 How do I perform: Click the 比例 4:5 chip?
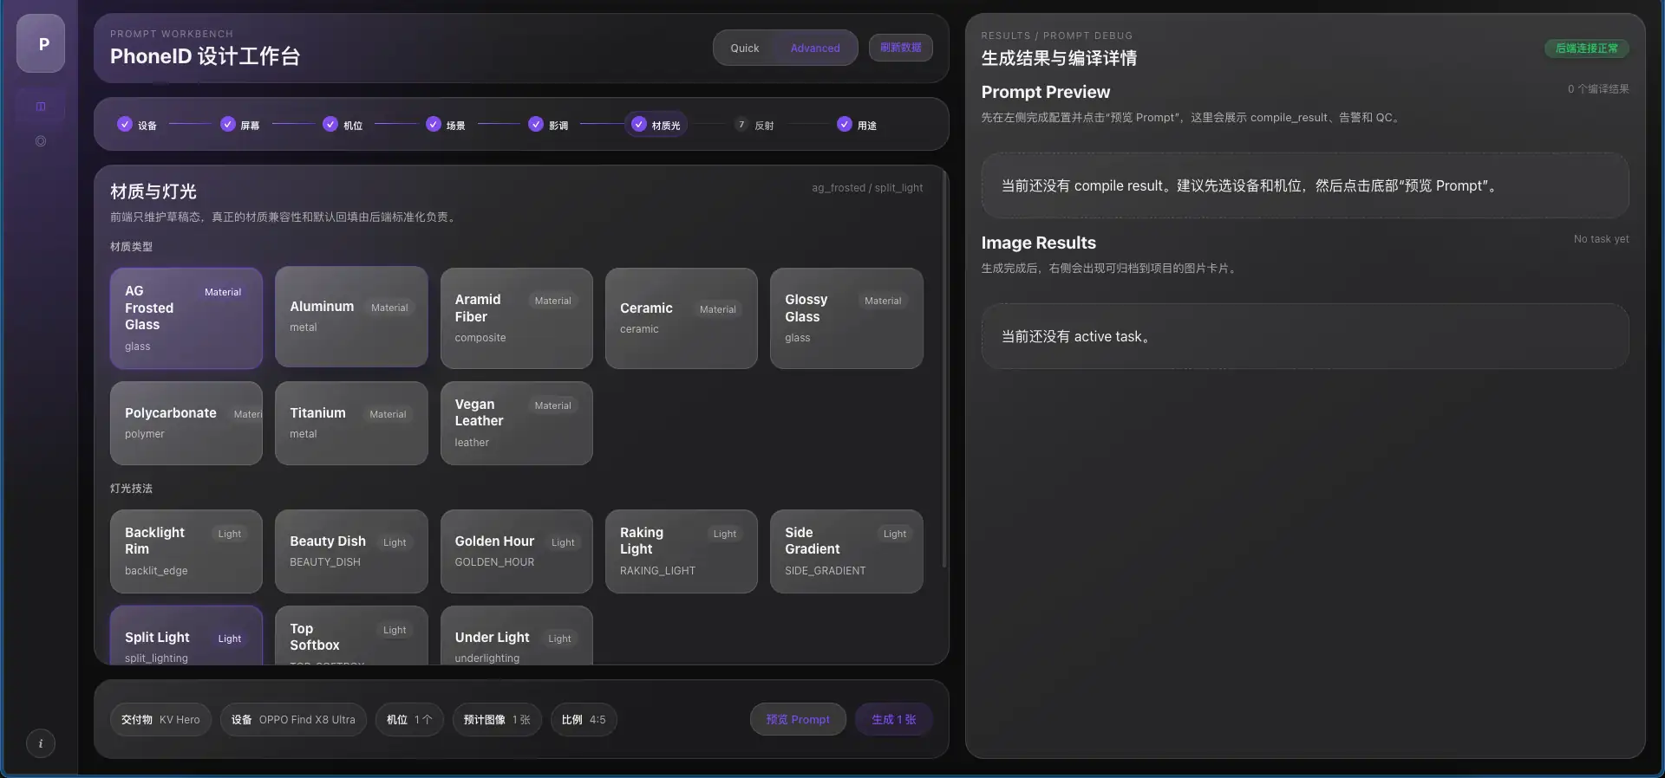tap(584, 719)
